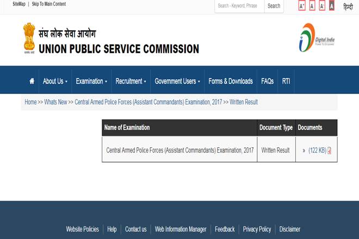
Task: Decrease font size with A- icon
Action: coord(322,6)
